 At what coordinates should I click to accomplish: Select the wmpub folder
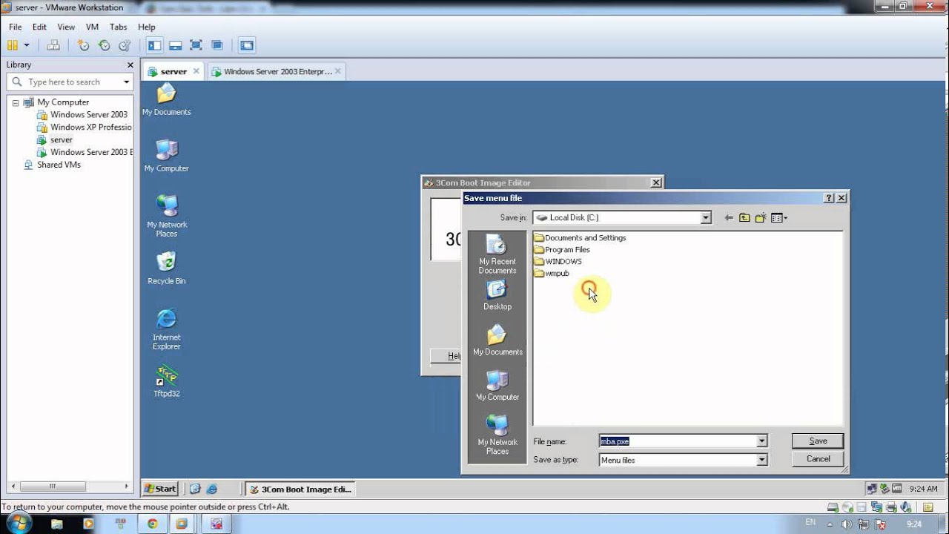click(552, 274)
